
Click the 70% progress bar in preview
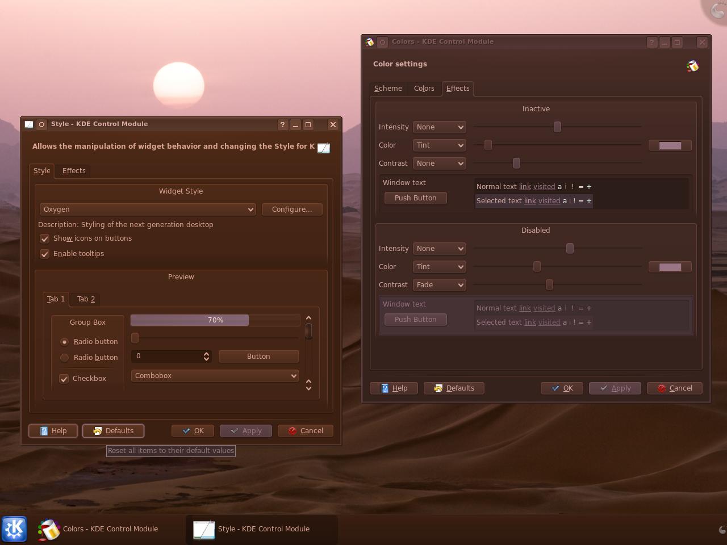tap(215, 320)
